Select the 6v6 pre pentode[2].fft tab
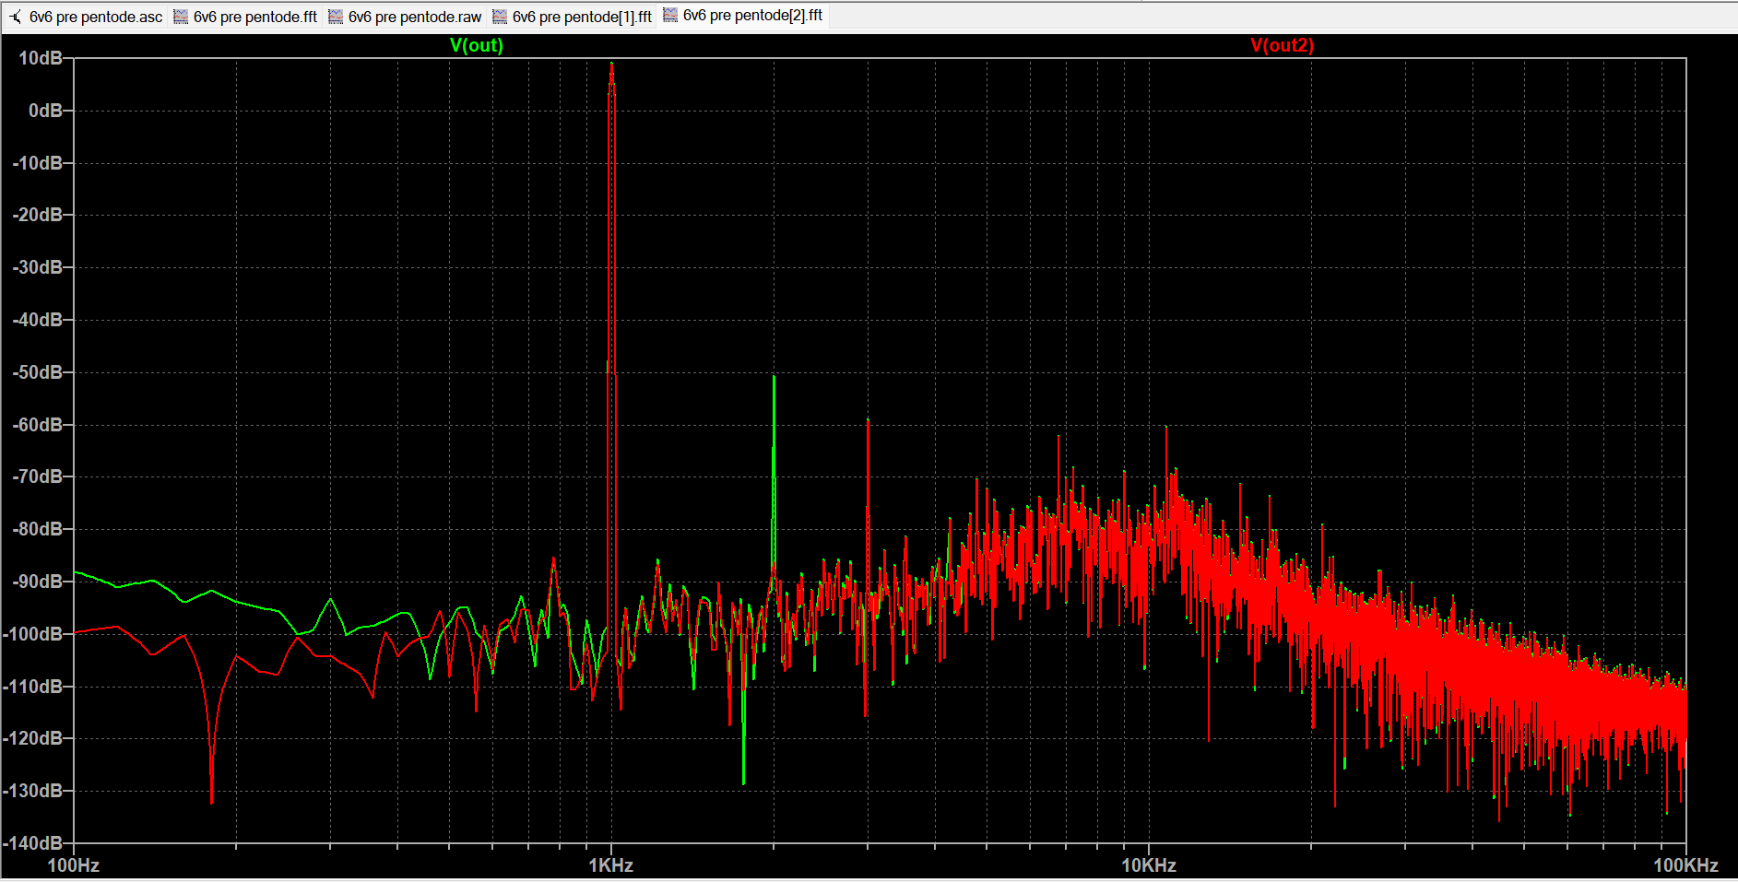The image size is (1738, 882). click(x=742, y=16)
